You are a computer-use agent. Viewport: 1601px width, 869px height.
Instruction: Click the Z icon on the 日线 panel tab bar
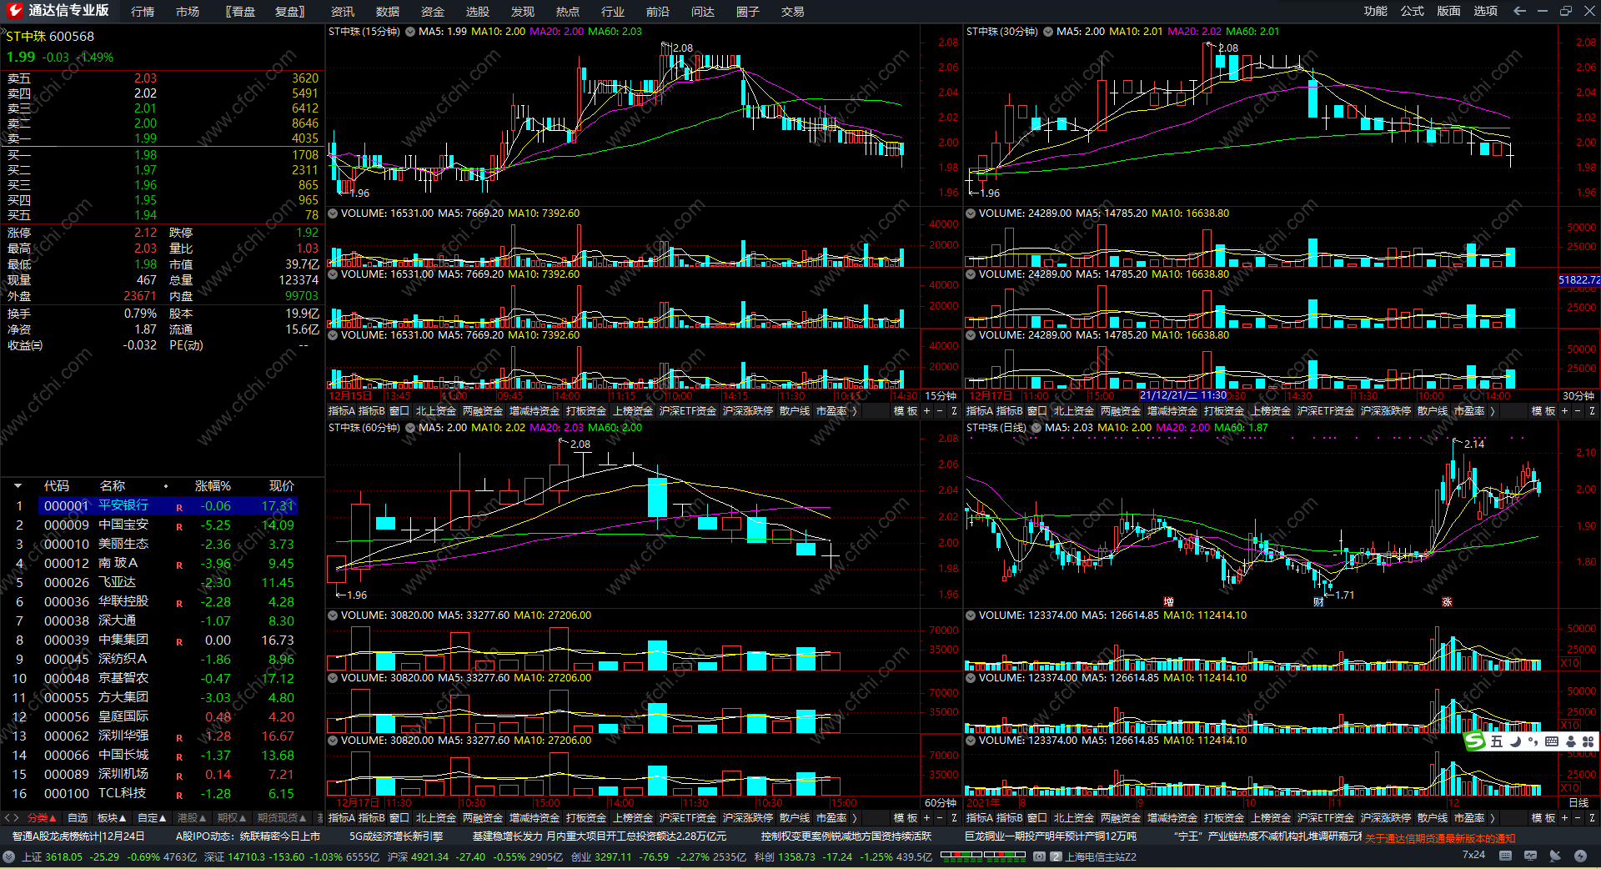(1592, 818)
